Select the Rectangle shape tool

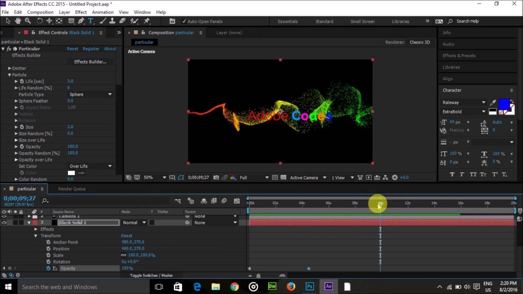click(x=71, y=21)
